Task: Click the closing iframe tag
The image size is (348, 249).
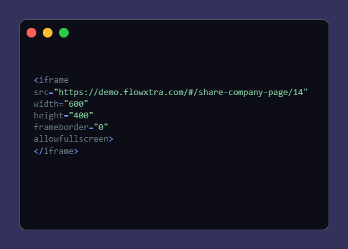Action: 56,151
